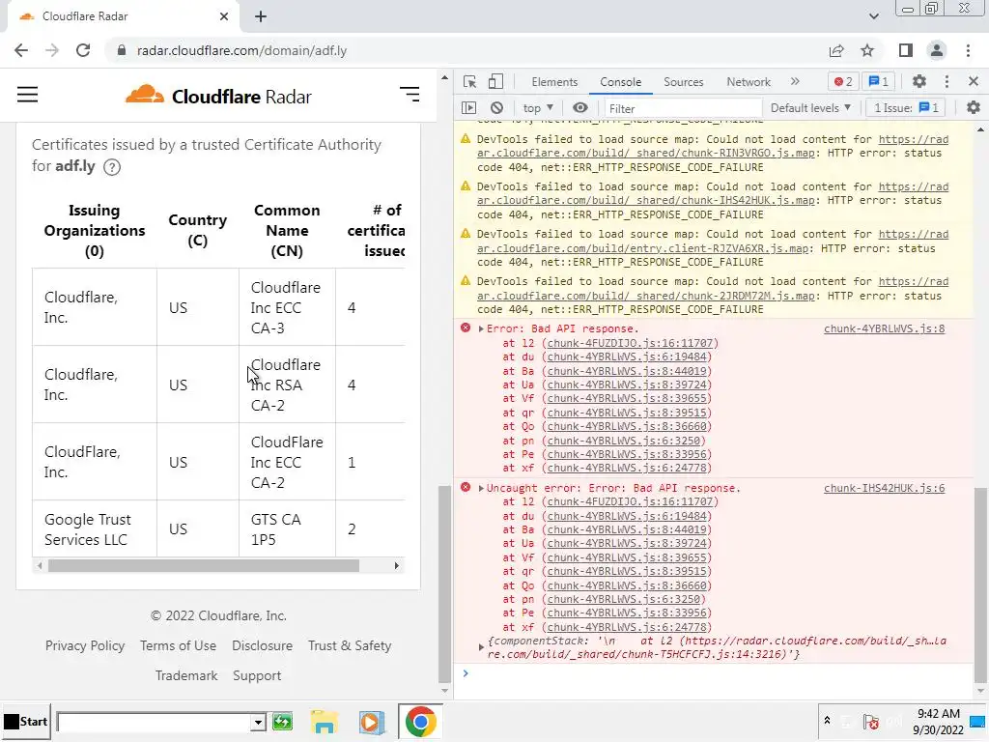
Task: Bookmark page with star icon
Action: 867,50
